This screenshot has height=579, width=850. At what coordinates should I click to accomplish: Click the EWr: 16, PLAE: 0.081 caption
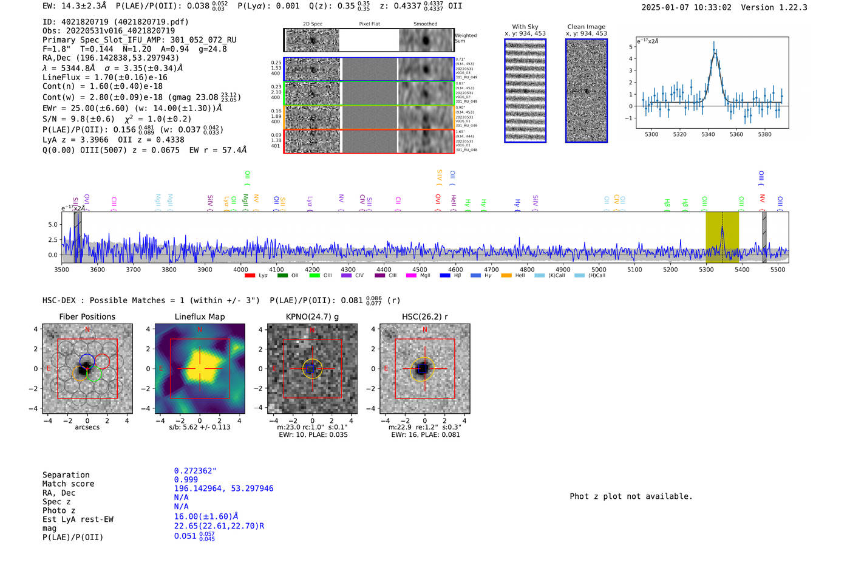click(x=425, y=435)
